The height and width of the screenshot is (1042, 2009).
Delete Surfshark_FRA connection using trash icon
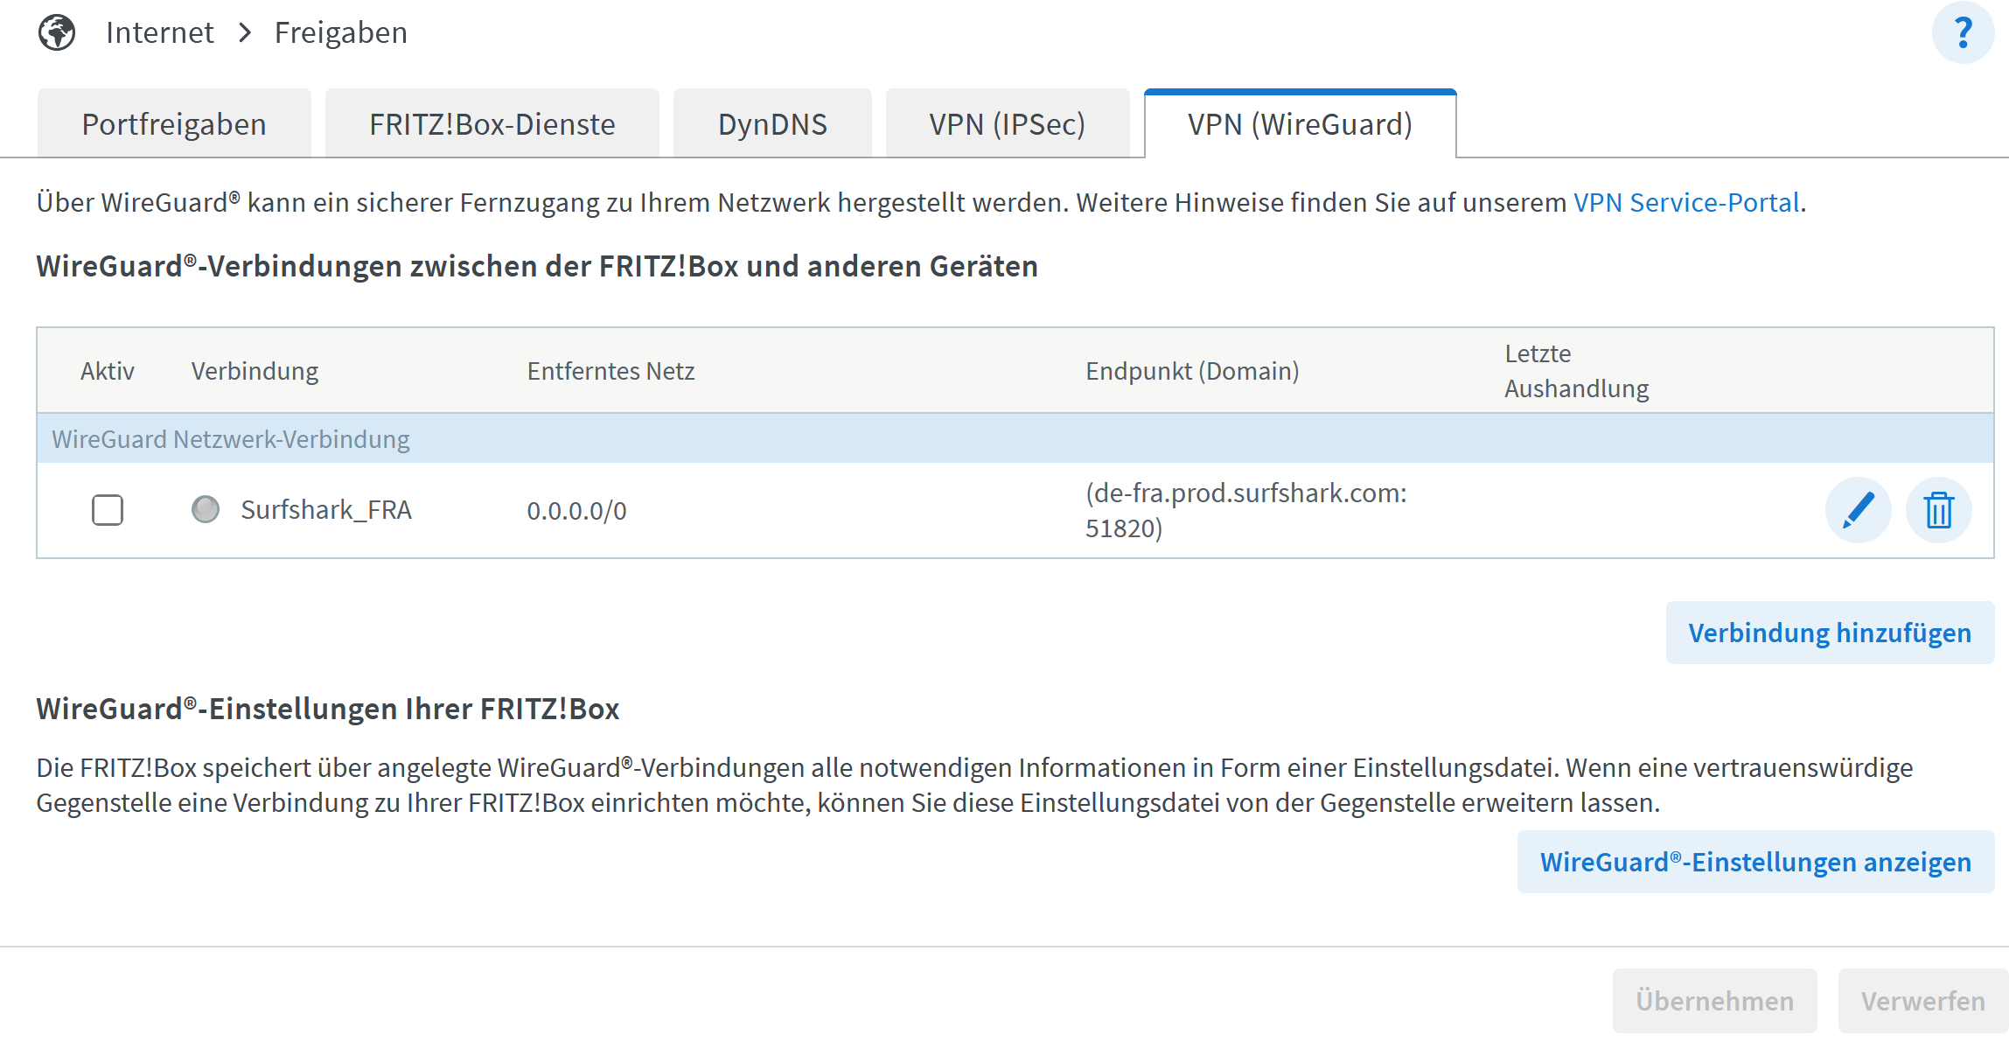click(1938, 510)
